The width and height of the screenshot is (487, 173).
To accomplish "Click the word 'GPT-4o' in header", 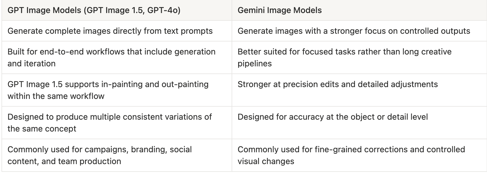I will coord(164,10).
